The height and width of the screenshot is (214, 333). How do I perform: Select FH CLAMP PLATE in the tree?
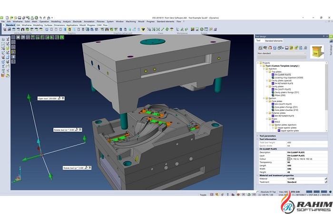point(282,75)
